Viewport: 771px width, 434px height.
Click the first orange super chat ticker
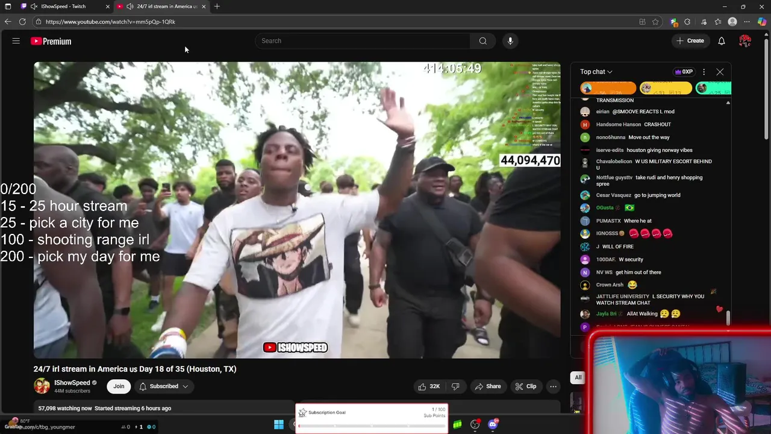click(608, 88)
